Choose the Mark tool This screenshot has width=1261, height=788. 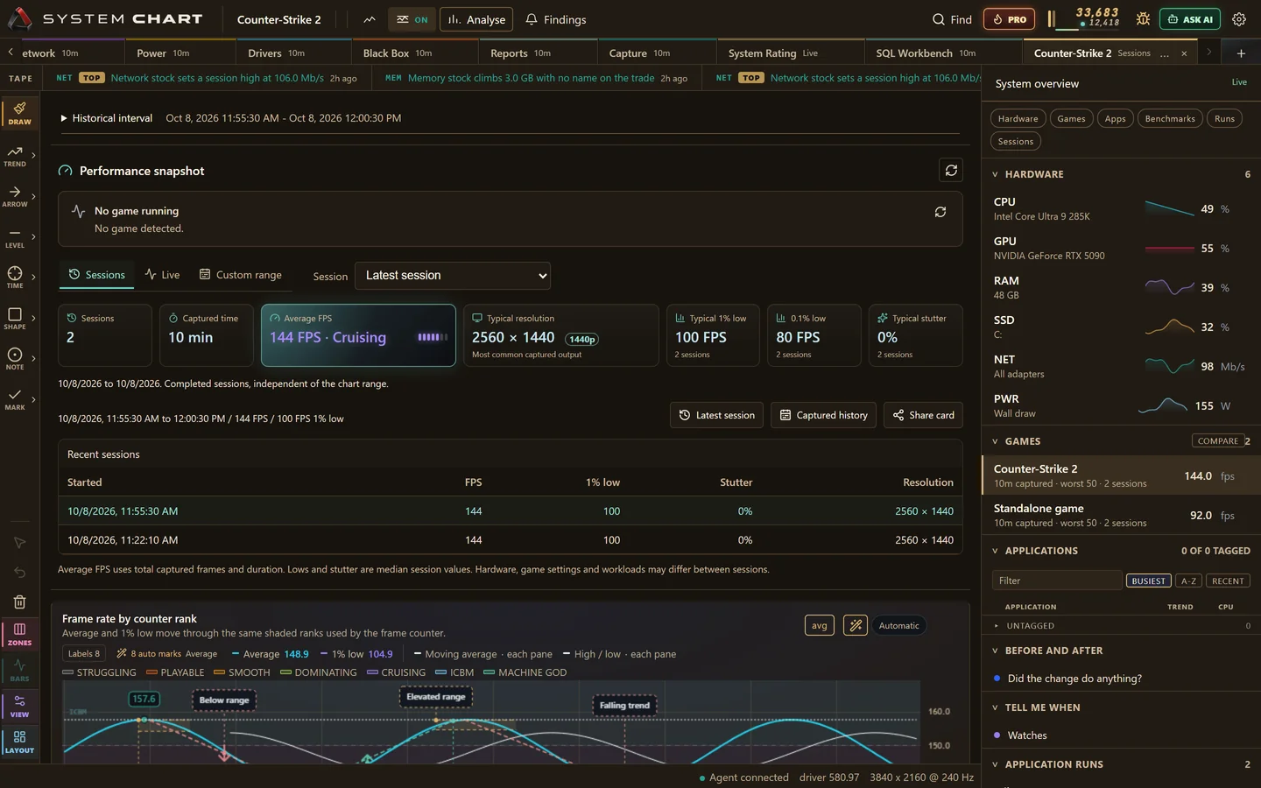[x=15, y=399]
